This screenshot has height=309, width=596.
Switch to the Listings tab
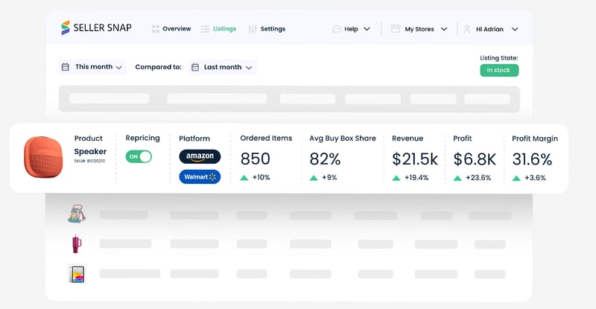(x=225, y=29)
